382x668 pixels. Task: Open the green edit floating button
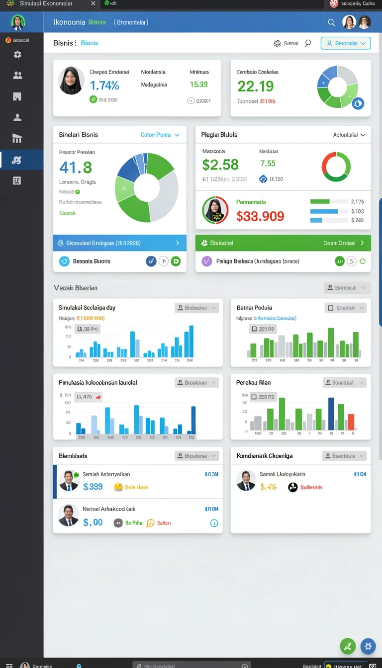[348, 646]
